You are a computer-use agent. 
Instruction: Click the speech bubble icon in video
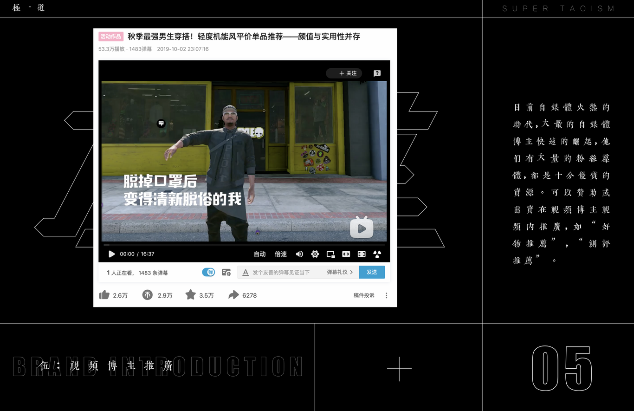coord(161,123)
